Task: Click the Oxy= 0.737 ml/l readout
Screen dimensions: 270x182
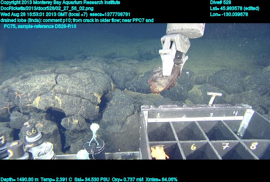Action: [x=127, y=180]
